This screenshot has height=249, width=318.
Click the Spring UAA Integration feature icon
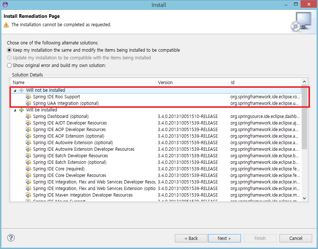(28, 103)
